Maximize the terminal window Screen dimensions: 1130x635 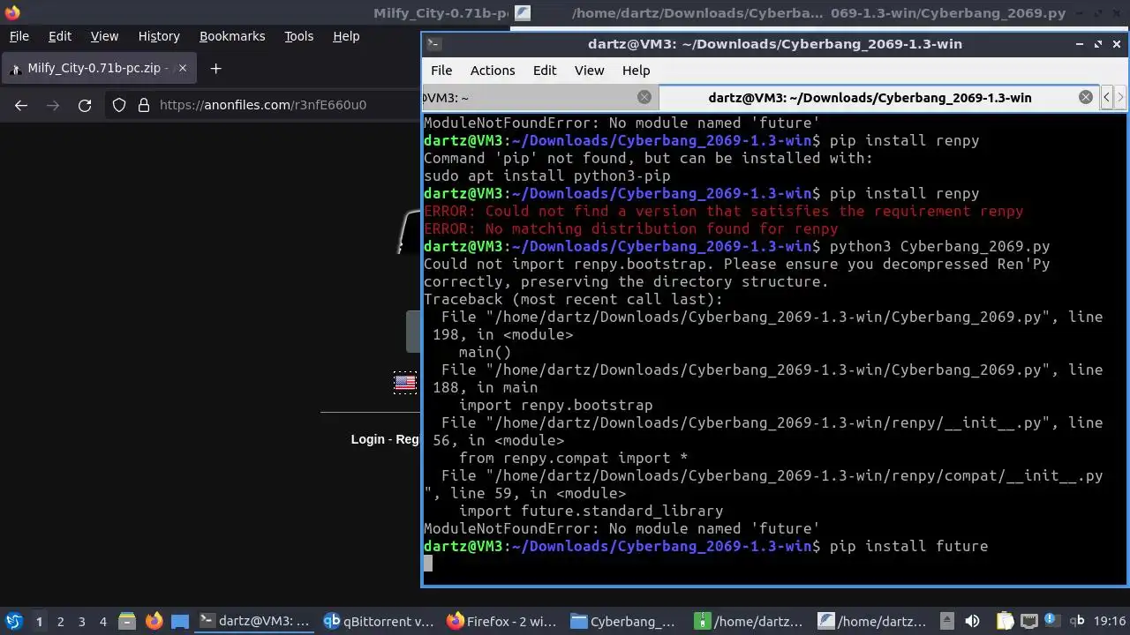tap(1098, 43)
